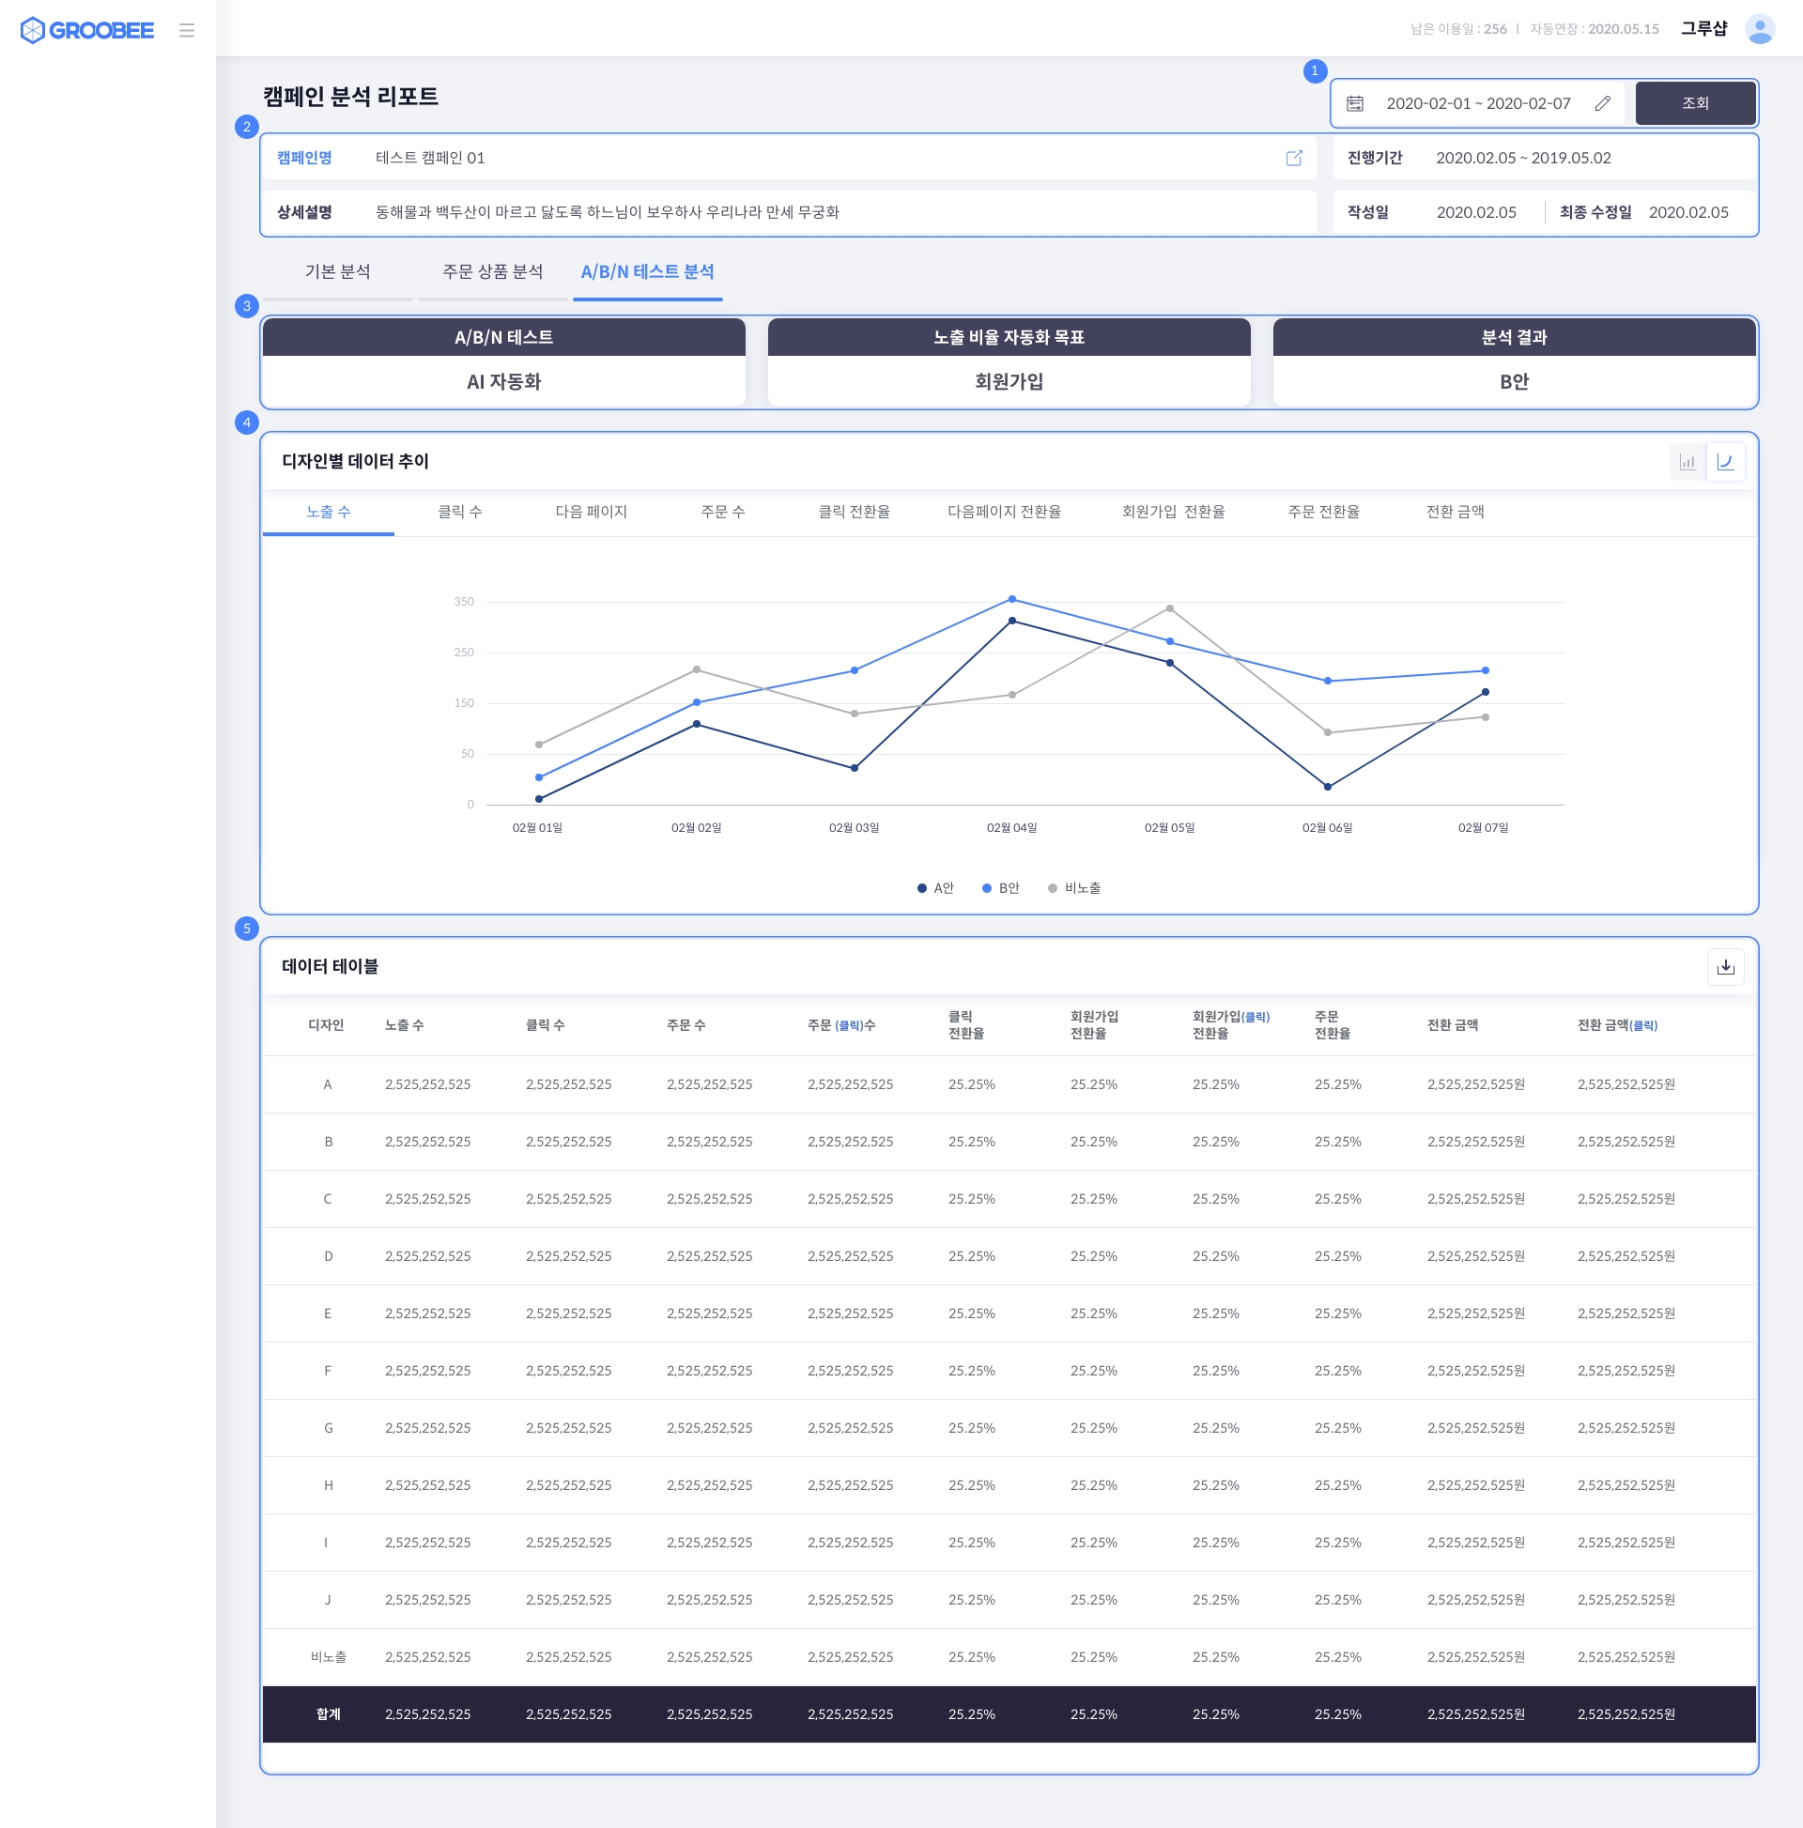Open the 주문 상품 분석 tab
Screen dimensions: 1803x1828
492,271
